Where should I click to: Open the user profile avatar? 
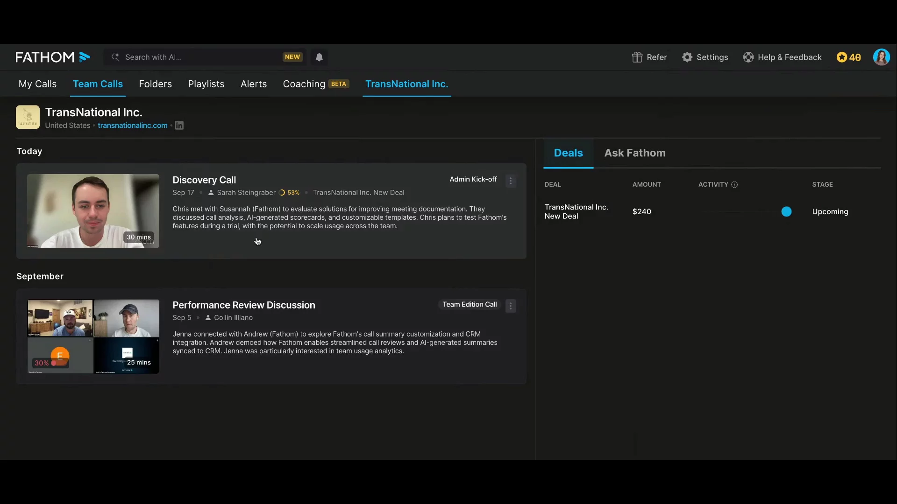tap(881, 57)
